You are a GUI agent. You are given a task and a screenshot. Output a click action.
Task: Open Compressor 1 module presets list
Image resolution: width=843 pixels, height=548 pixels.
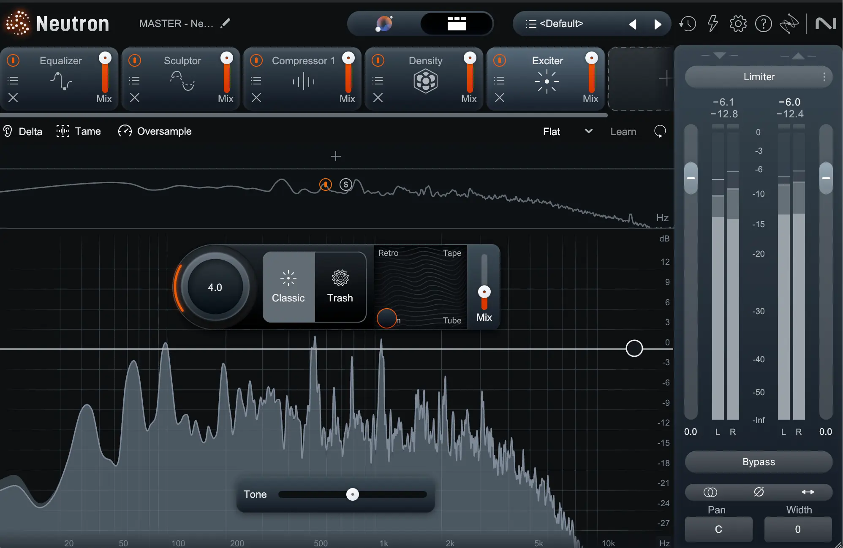click(x=256, y=80)
